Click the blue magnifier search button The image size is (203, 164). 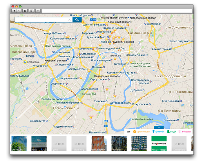[x=77, y=20]
